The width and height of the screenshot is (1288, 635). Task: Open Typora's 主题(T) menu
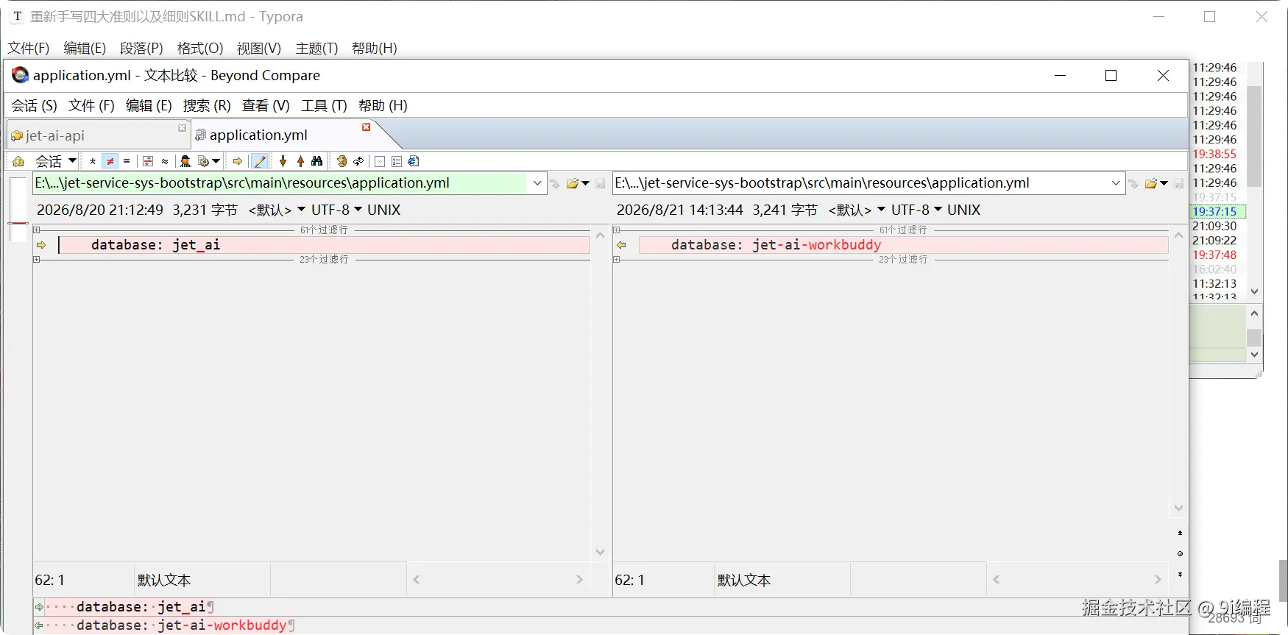pos(316,49)
